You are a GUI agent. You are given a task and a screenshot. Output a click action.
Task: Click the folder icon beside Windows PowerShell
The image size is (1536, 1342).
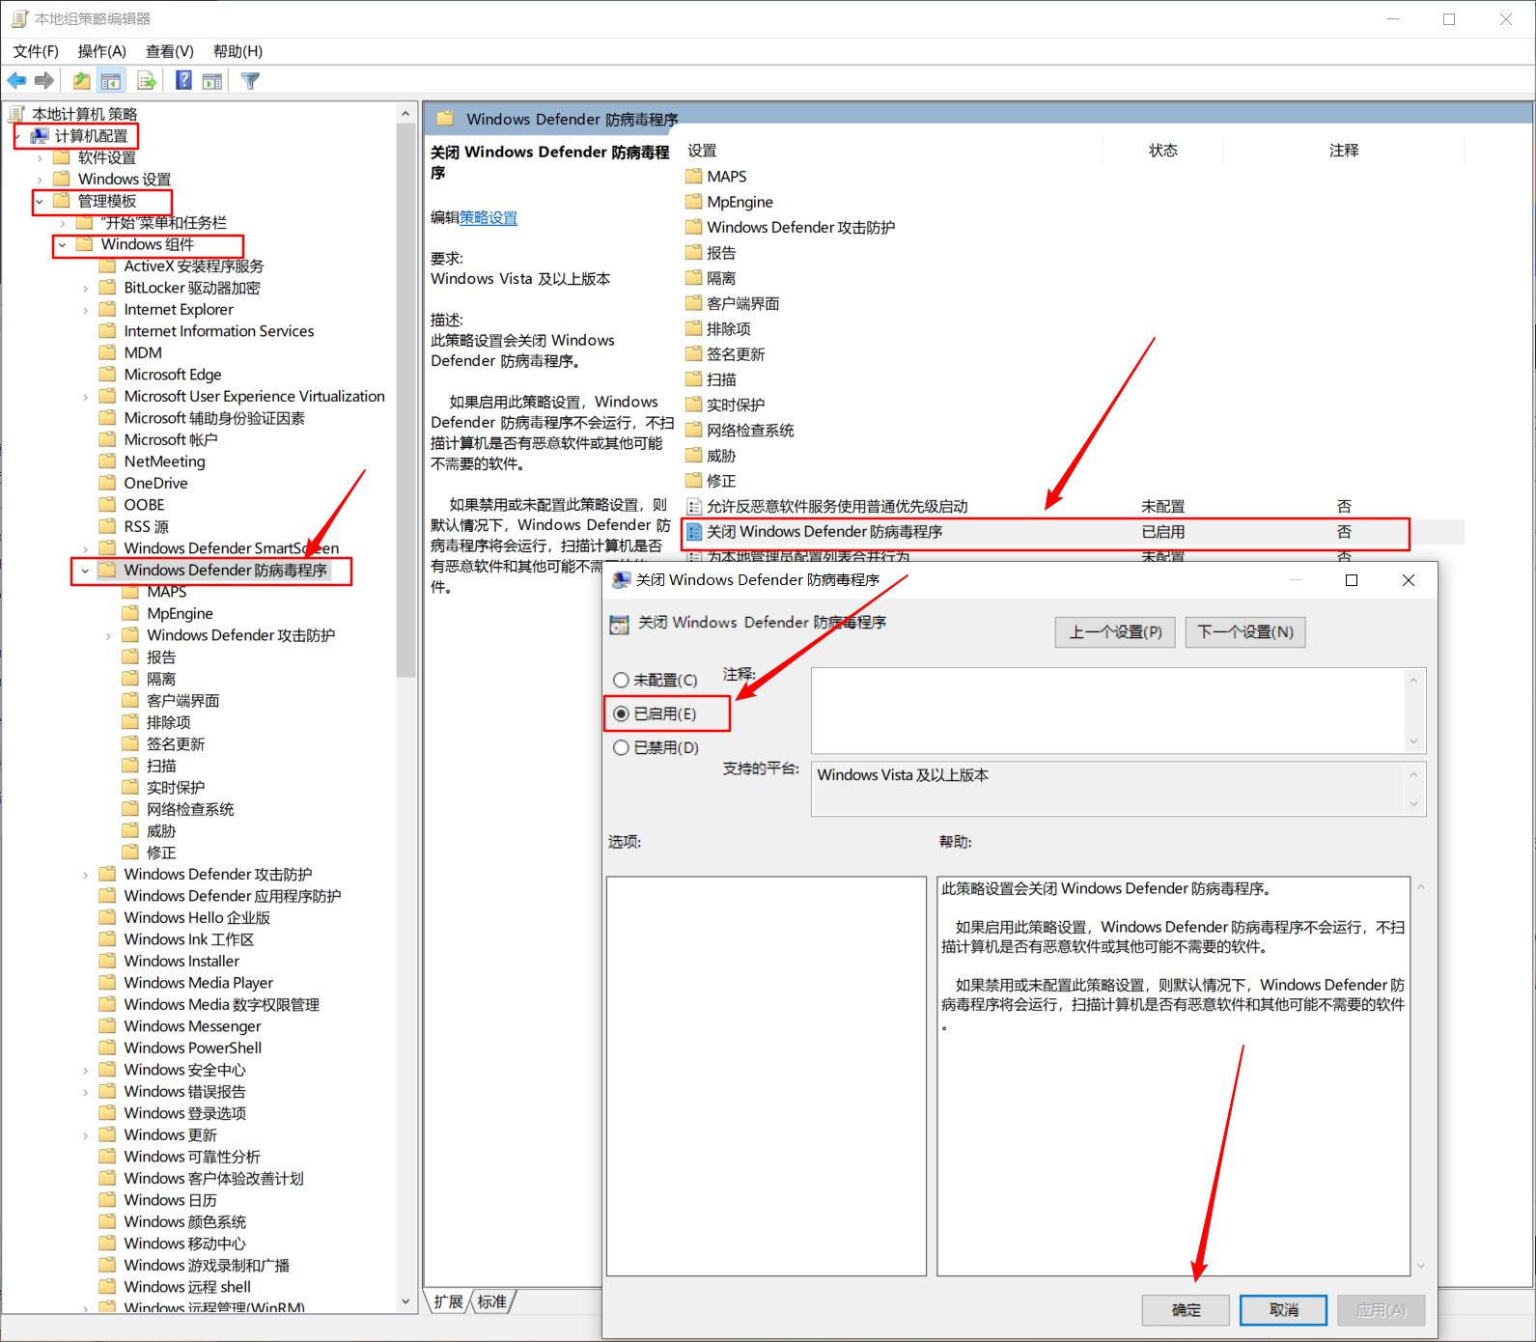point(108,1048)
